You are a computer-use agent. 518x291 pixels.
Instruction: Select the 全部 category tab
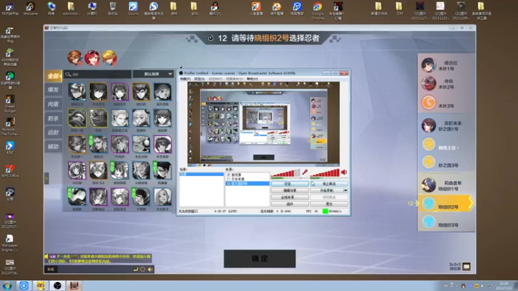tap(54, 76)
